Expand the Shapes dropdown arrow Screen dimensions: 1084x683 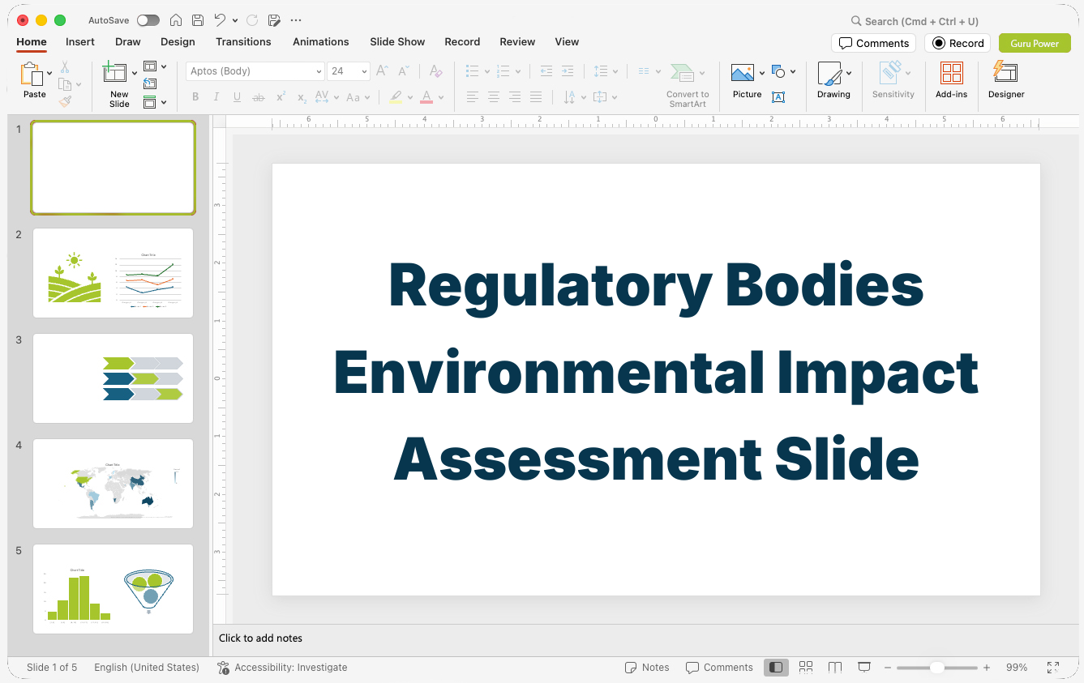click(x=792, y=71)
